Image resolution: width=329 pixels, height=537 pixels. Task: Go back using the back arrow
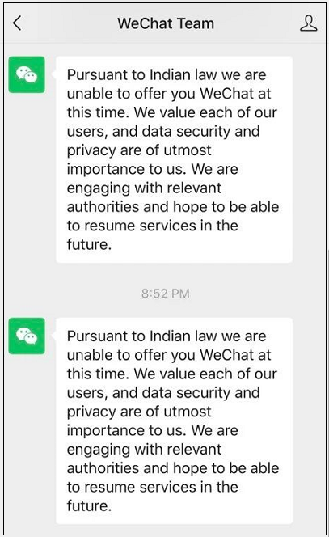[17, 23]
